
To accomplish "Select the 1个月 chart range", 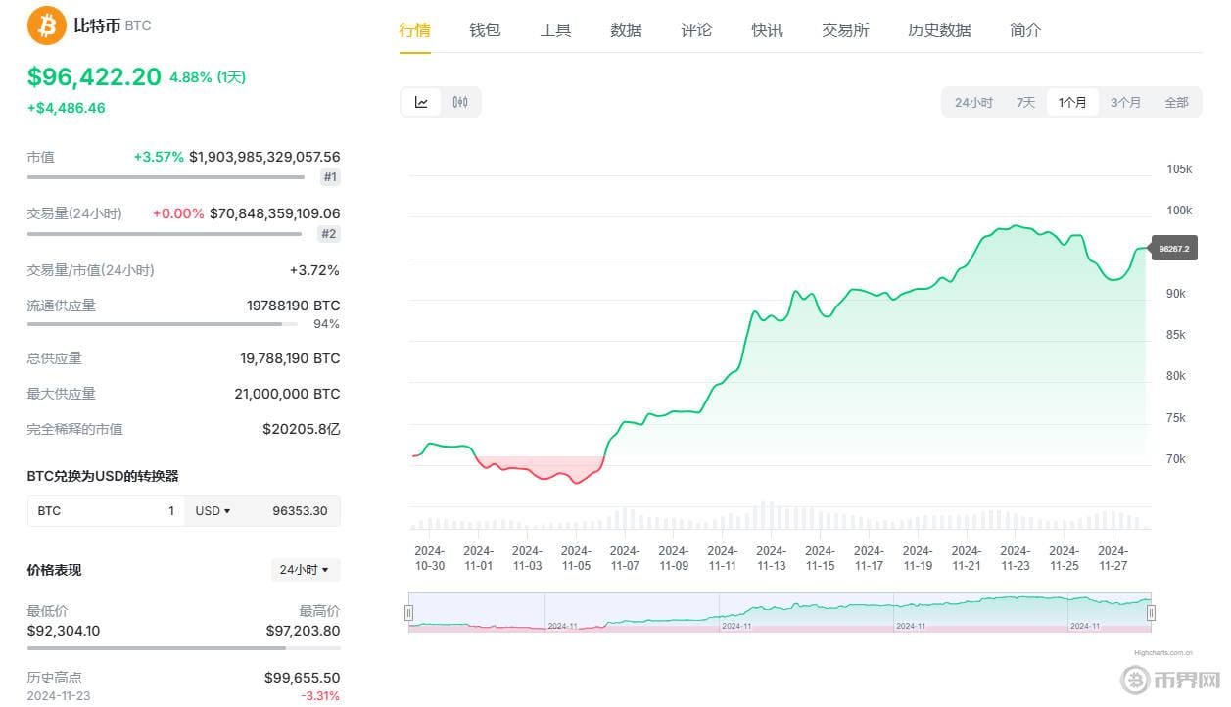I will [x=1072, y=102].
